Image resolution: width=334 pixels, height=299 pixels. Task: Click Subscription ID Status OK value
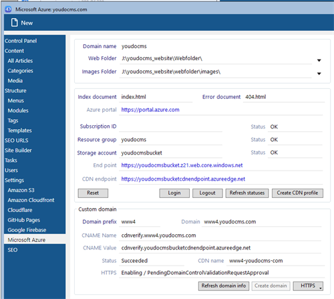[x=274, y=127]
